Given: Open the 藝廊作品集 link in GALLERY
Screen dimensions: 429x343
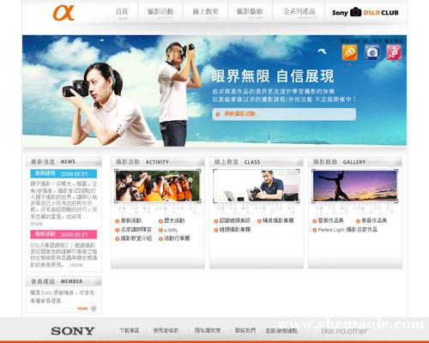Looking at the screenshot, I should 331,220.
